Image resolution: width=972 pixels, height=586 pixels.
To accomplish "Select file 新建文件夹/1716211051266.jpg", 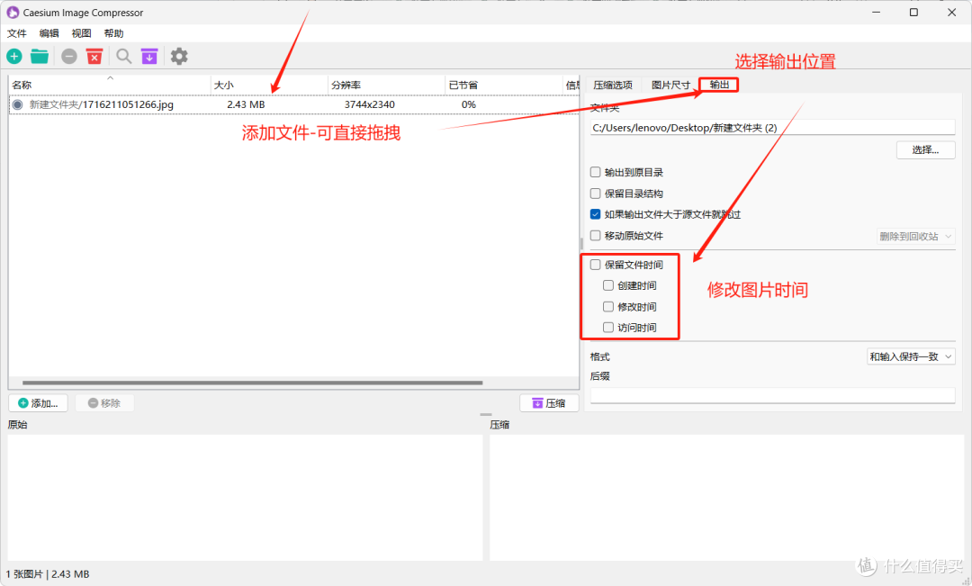I will [102, 104].
